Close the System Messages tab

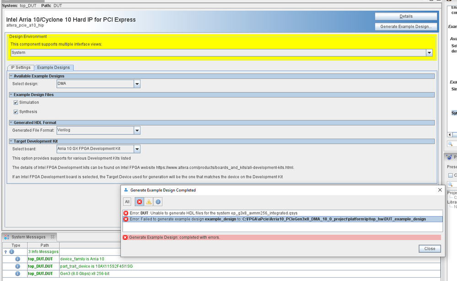click(53, 237)
